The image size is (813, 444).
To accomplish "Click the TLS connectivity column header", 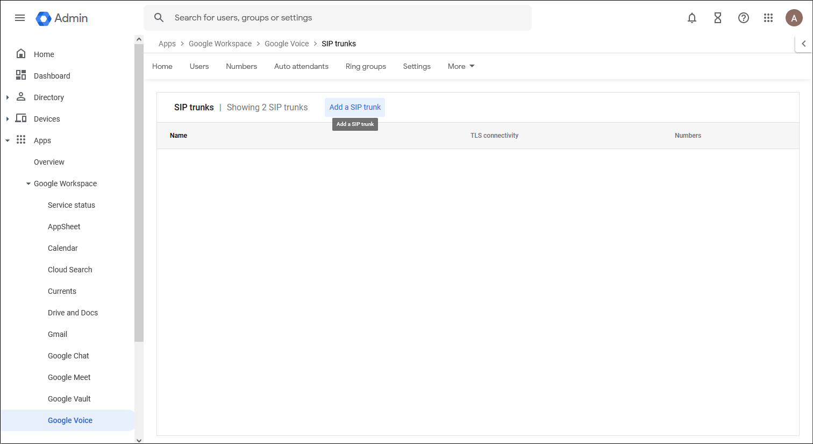I will click(x=494, y=136).
